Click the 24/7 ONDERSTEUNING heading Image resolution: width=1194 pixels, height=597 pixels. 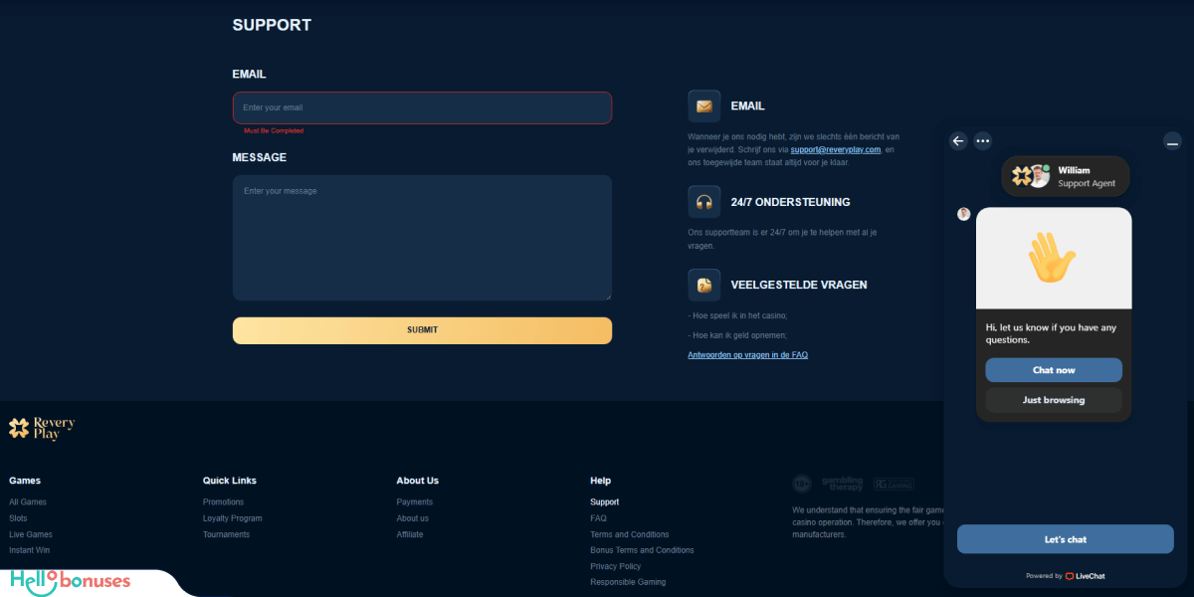(x=790, y=202)
